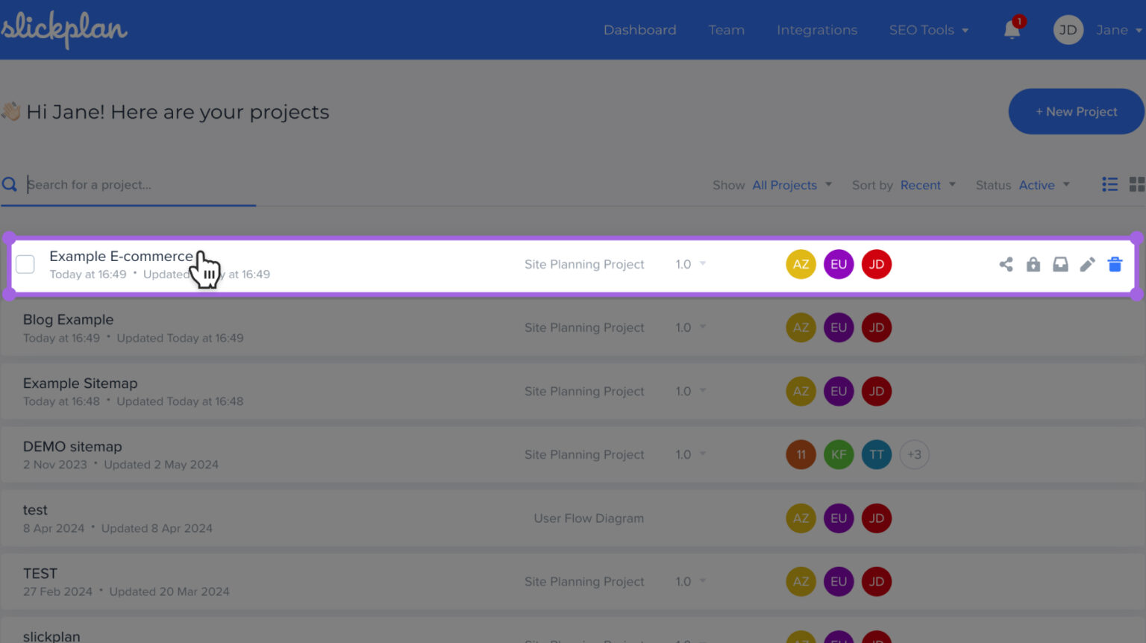Click the search magnifier icon

coord(10,184)
